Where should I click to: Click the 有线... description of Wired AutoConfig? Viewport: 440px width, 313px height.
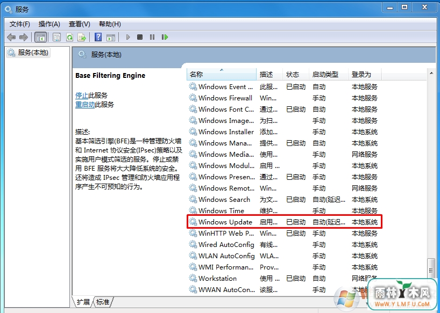click(268, 244)
